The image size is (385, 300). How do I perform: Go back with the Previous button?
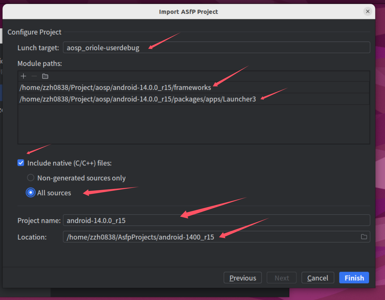click(243, 278)
